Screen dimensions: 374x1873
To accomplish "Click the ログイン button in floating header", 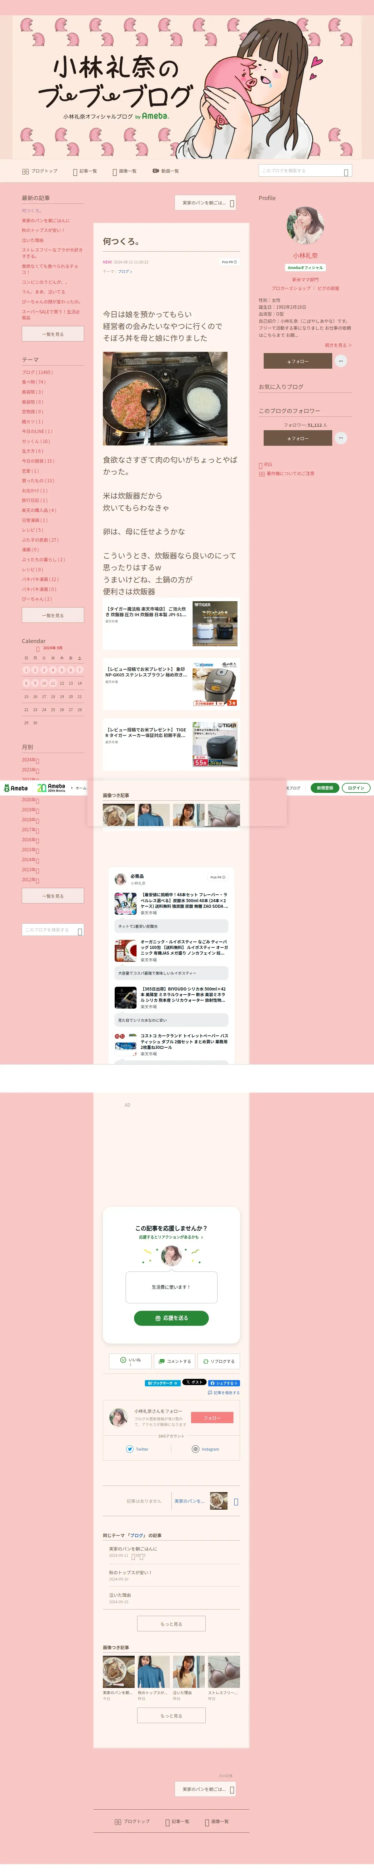I will [x=356, y=788].
